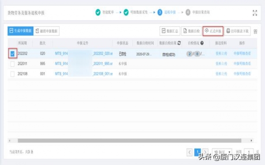Click the 已自检 status in the 202202 row
Screen dimensions: 265x165
[122, 54]
